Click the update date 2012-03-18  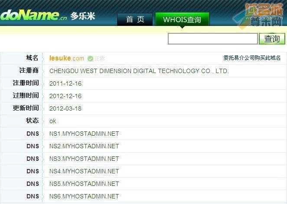[x=65, y=108]
